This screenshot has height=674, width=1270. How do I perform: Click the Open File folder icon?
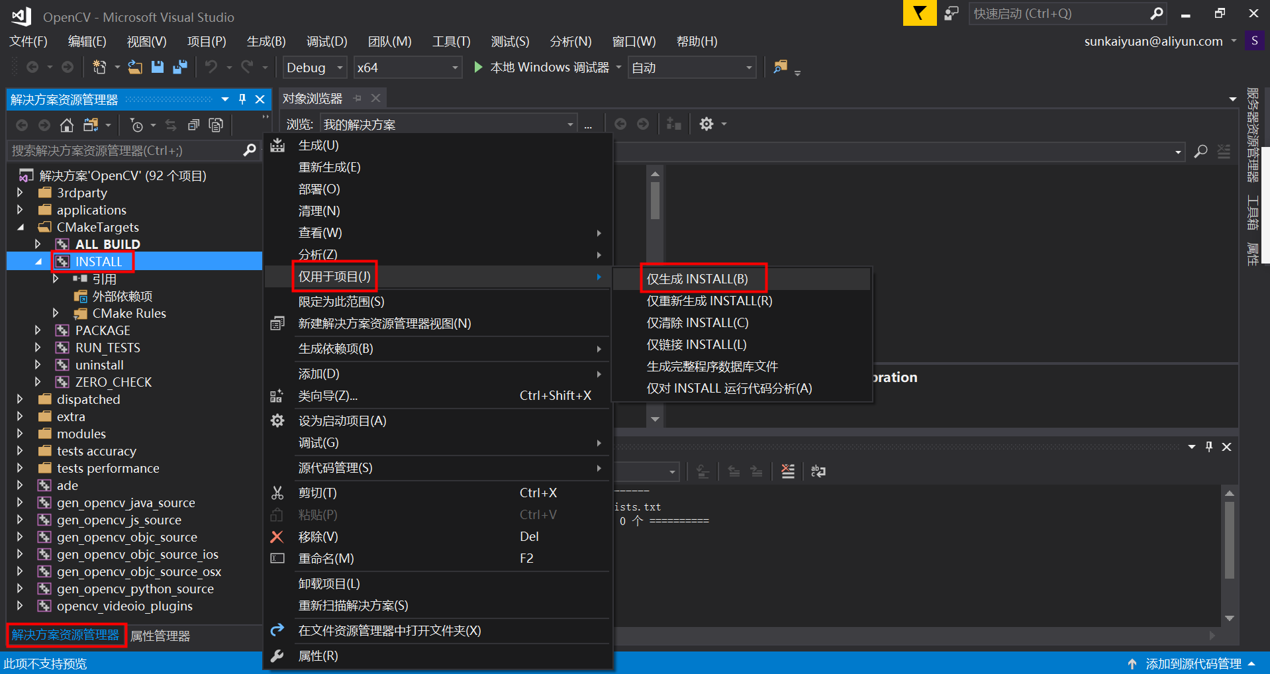[135, 67]
